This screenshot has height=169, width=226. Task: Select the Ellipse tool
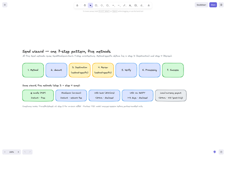(x=108, y=5)
